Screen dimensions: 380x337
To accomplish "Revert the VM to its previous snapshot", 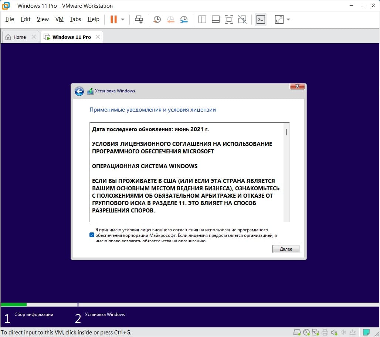I will coord(171,19).
